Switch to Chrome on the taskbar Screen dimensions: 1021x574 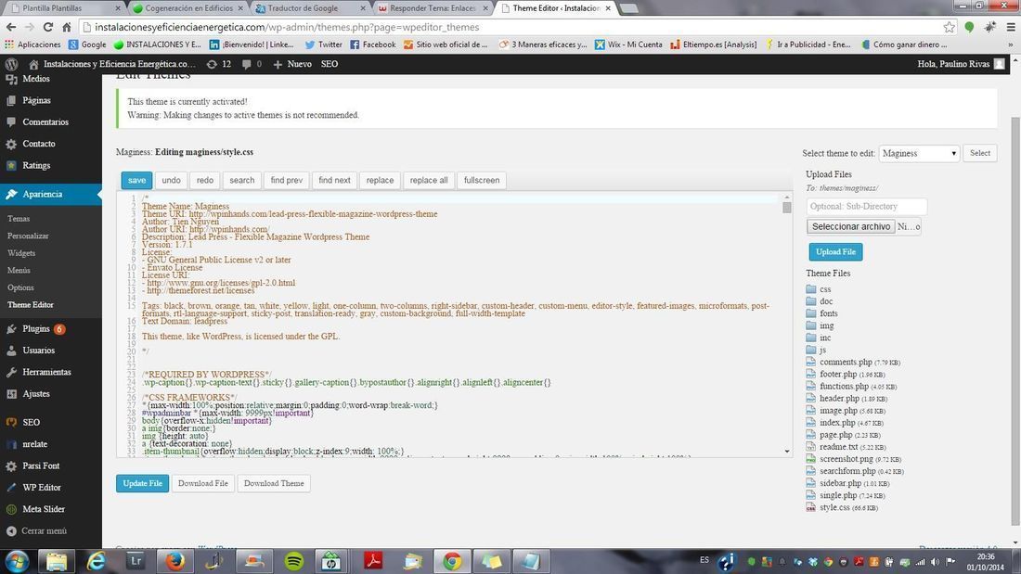[452, 561]
